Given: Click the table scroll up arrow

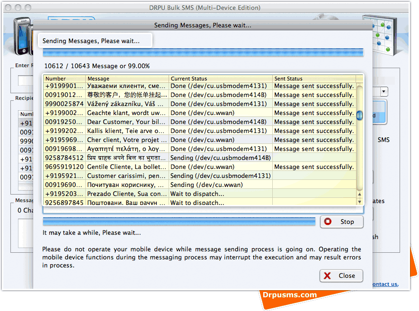Looking at the screenshot, I should (359, 194).
